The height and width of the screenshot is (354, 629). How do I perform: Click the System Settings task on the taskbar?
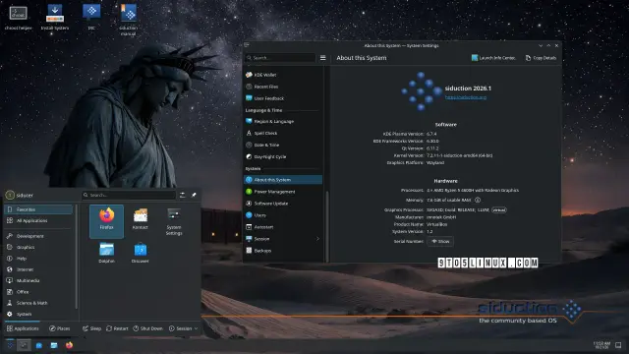pos(24,345)
